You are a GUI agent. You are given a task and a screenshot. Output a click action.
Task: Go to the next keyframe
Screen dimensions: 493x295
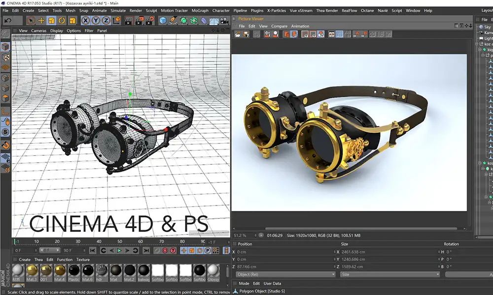point(135,250)
